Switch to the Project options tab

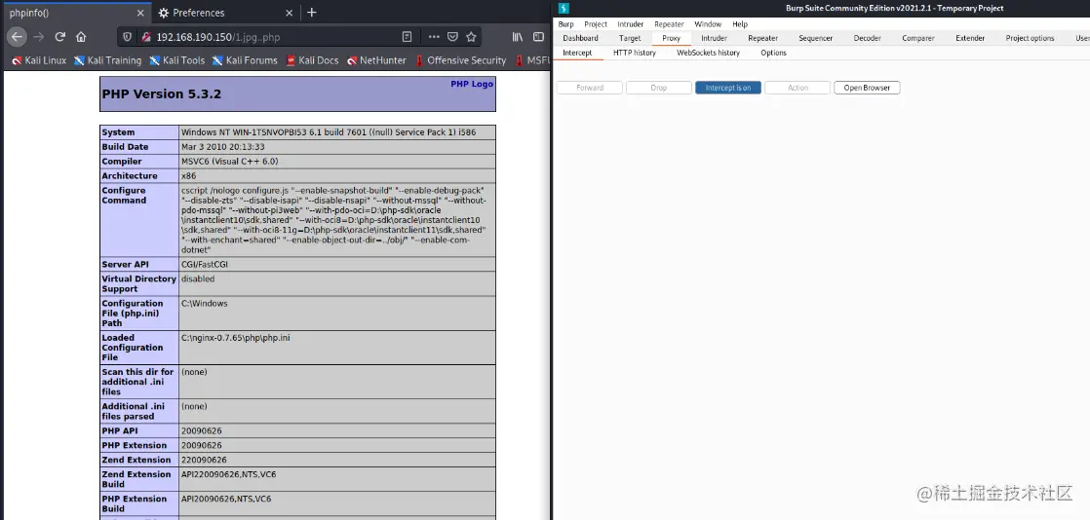pos(1030,38)
